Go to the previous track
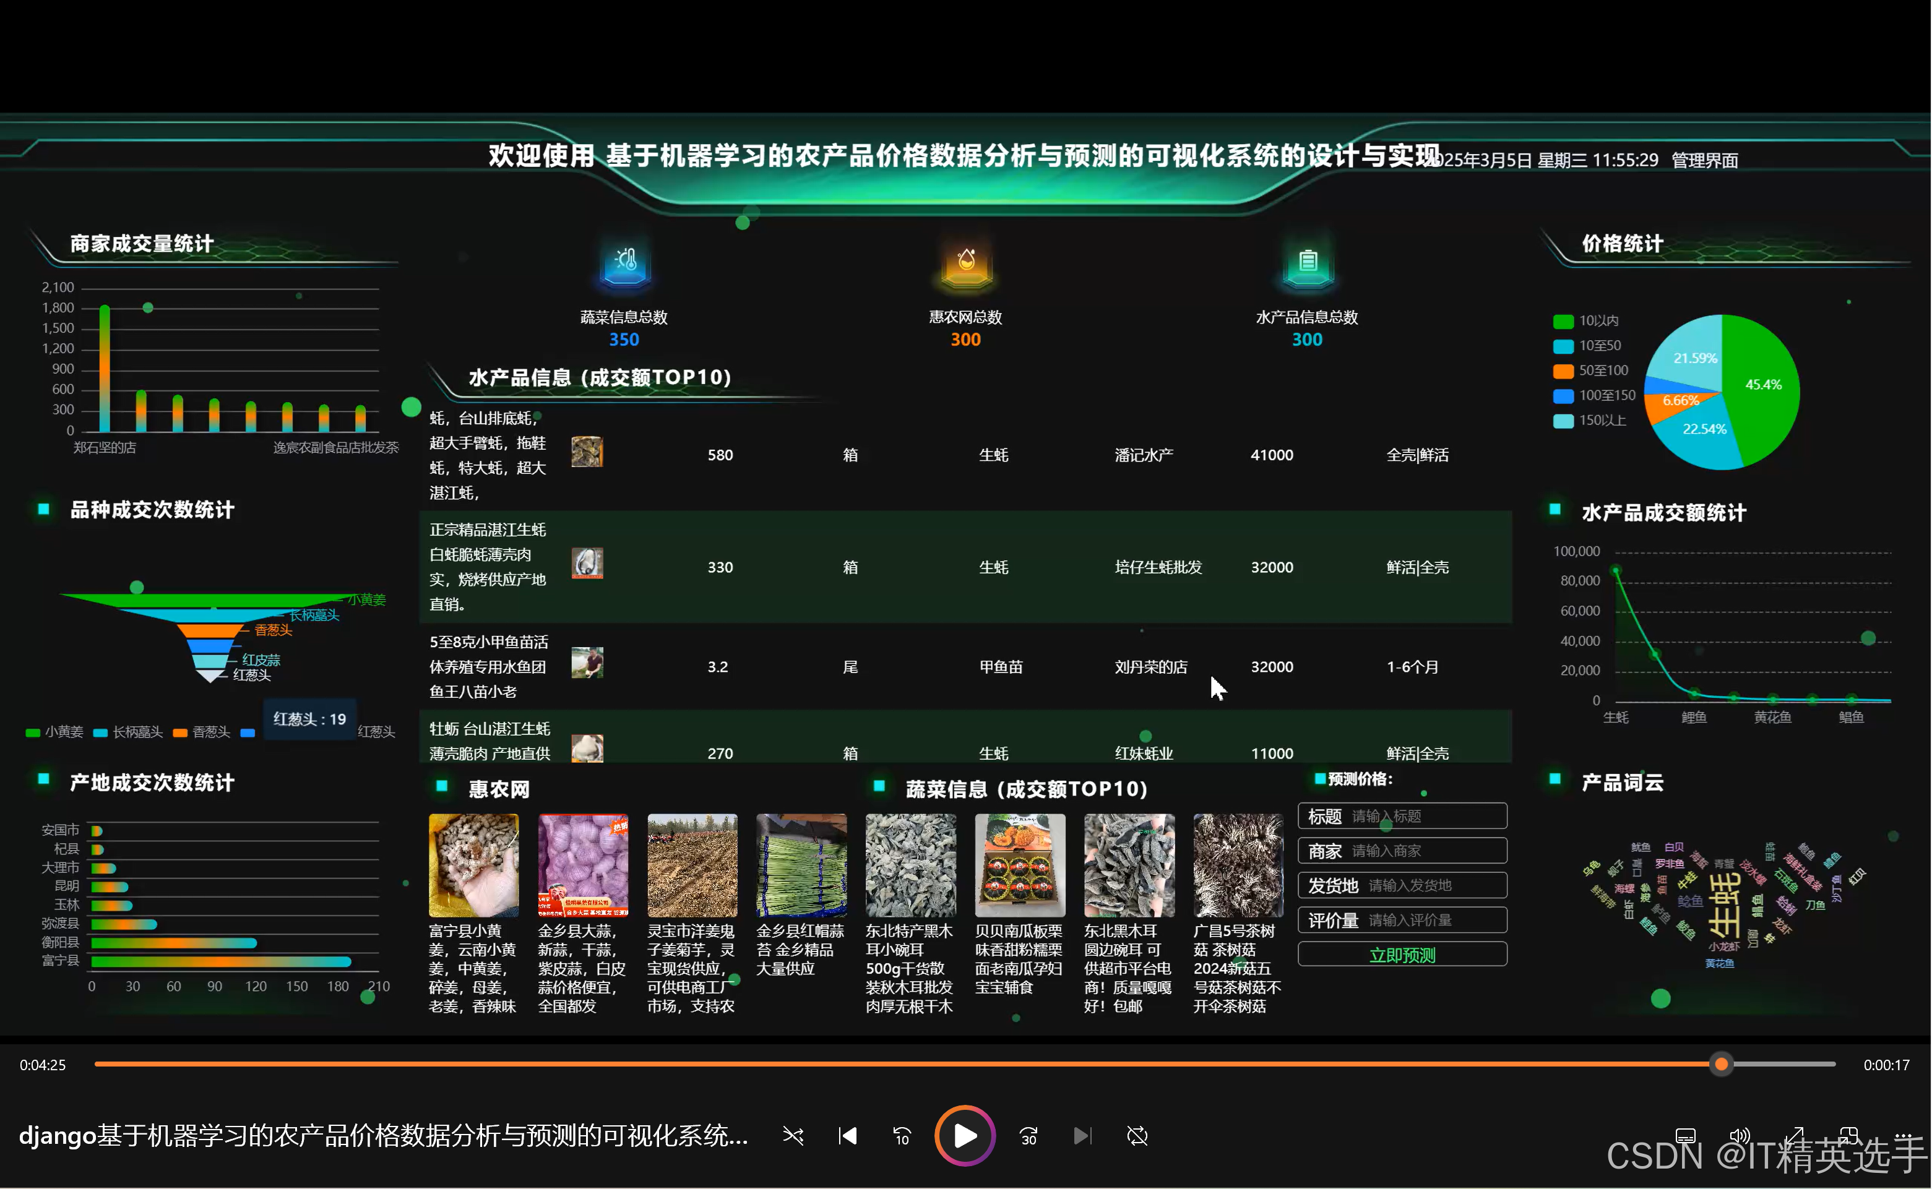Screen dimensions: 1932x1189 (847, 1136)
